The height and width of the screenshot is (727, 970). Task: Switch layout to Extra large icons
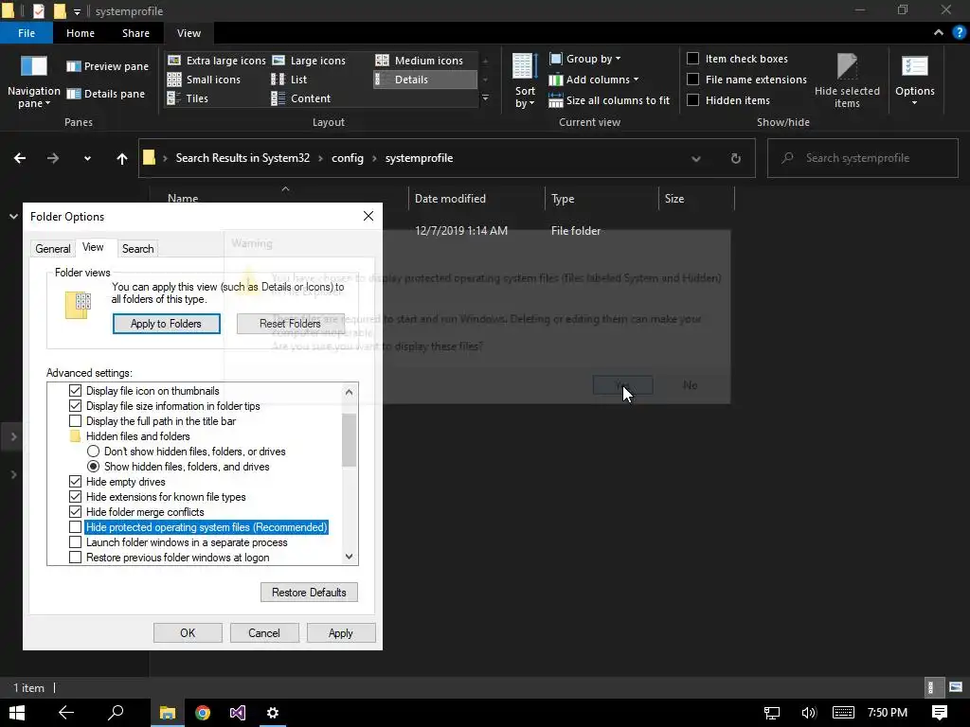click(x=217, y=61)
